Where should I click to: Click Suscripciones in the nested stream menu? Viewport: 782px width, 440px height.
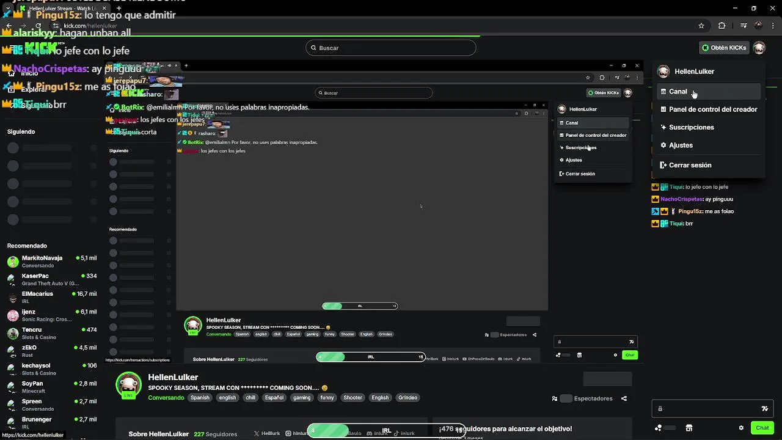point(581,147)
